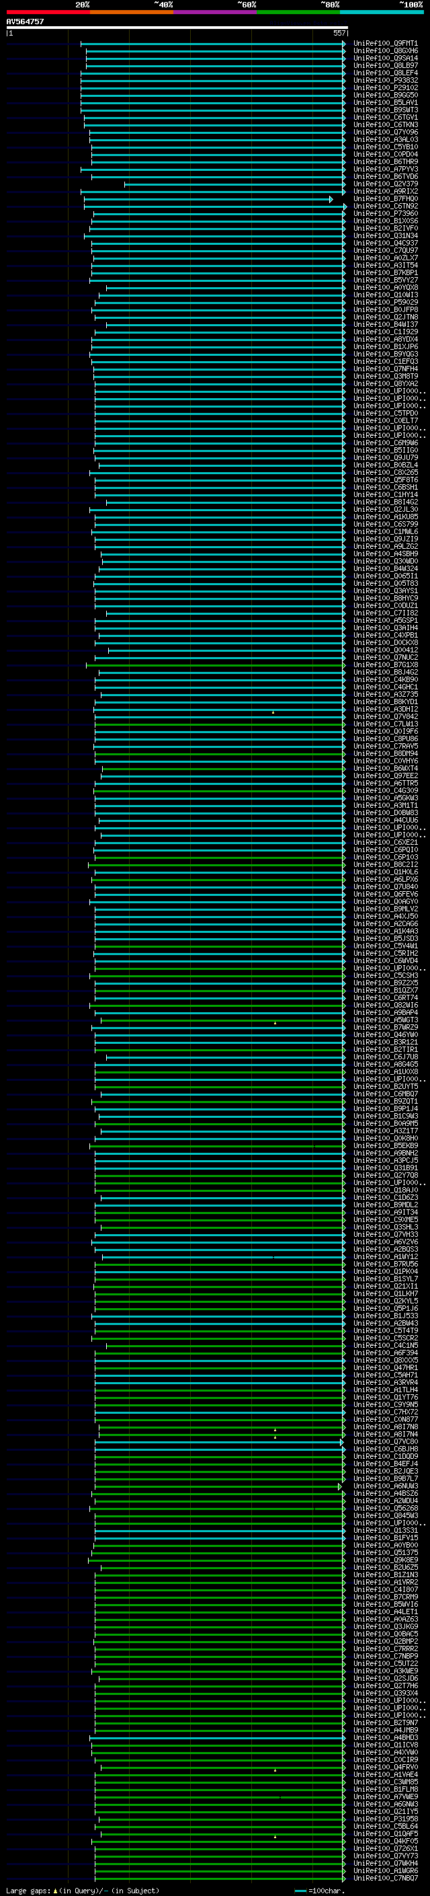Screen dimensions: 430x1896
Task: Click the green ~80% identity legend segment
Action: coord(298,12)
